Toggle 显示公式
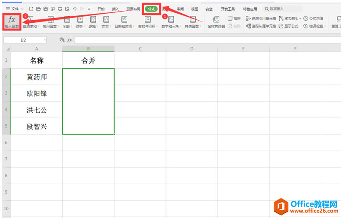This screenshot has height=218, width=341. coord(289,26)
